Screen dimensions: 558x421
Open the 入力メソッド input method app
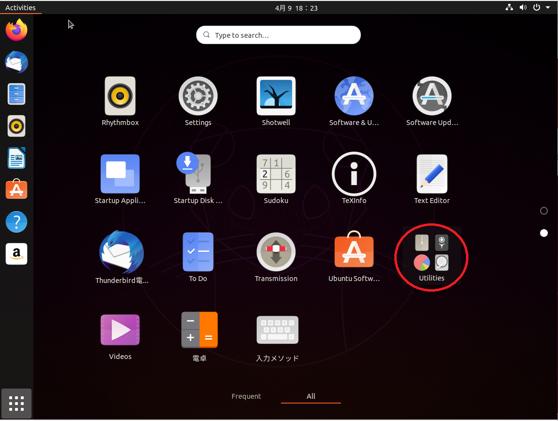(x=277, y=338)
